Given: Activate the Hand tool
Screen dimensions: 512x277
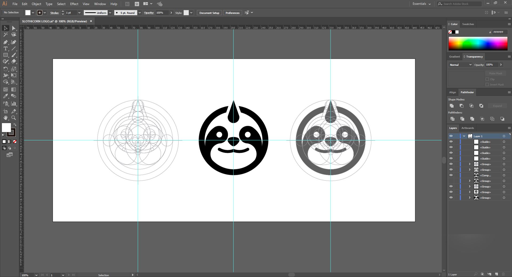Looking at the screenshot, I should tap(5, 118).
